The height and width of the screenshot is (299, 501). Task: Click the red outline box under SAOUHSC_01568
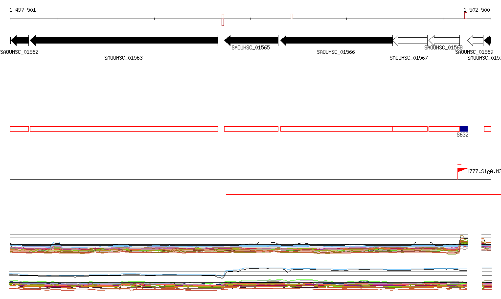click(x=444, y=129)
